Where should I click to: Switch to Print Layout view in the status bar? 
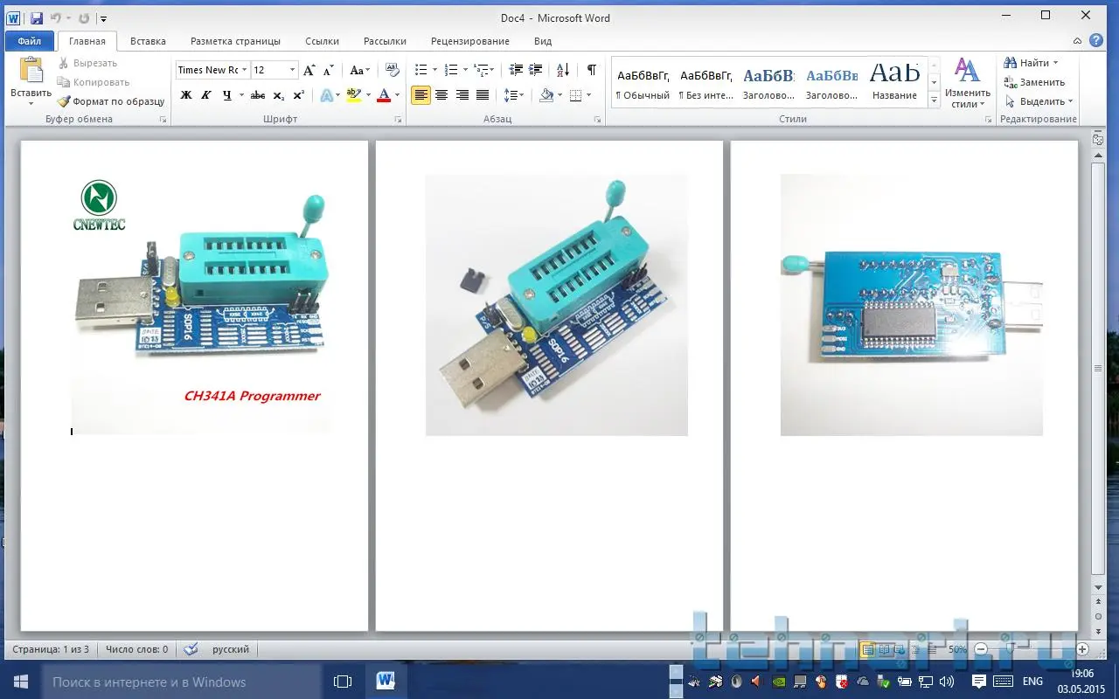tap(867, 649)
